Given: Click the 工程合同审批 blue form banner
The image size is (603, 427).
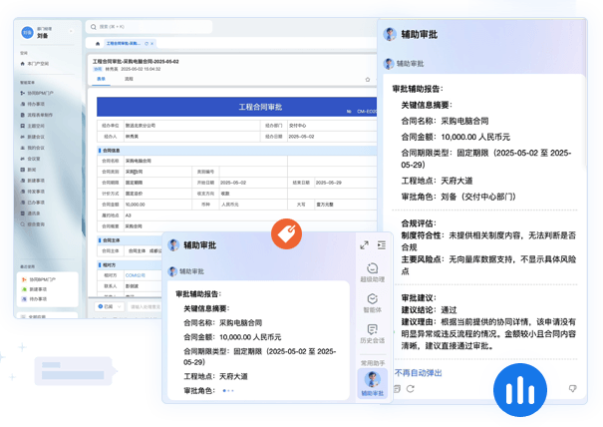Looking at the screenshot, I should pyautogui.click(x=236, y=107).
